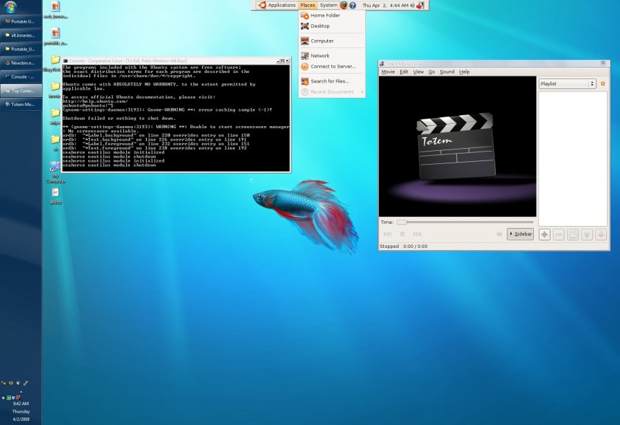Add a file to the Totem playlist
620x425 pixels.
point(544,234)
